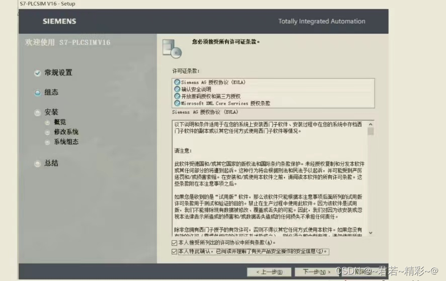Click the 下一步(N) next button
Image resolution: width=446 pixels, height=281 pixels.
[316, 272]
